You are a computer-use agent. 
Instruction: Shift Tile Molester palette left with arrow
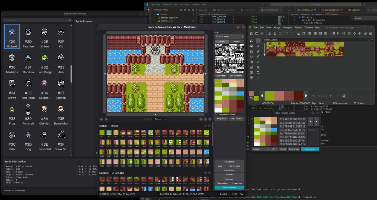[x=262, y=96]
